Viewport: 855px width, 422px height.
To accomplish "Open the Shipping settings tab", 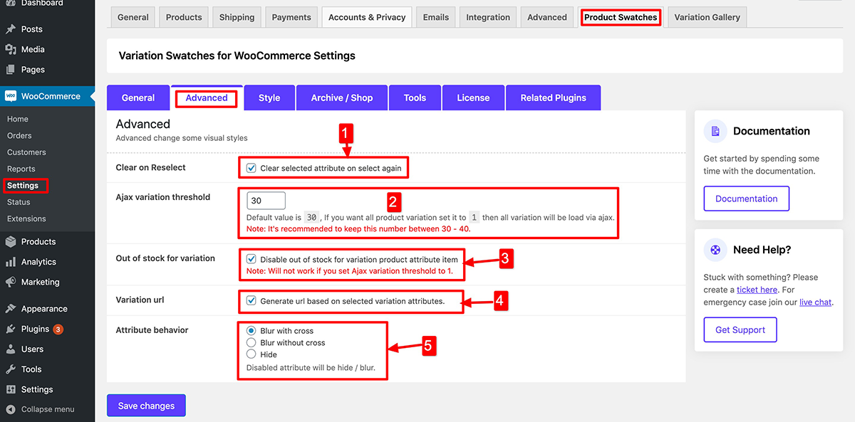I will [237, 17].
